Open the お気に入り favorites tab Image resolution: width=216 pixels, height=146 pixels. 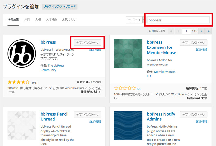69,20
